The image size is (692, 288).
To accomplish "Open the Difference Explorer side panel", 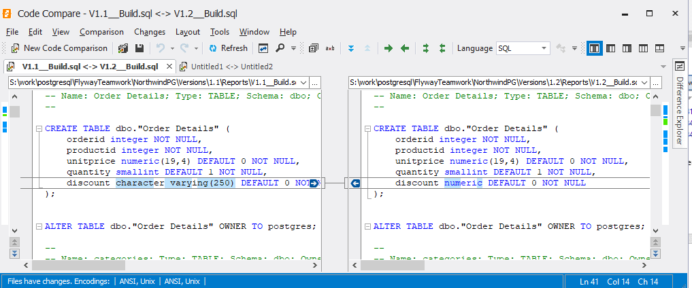I will (x=680, y=102).
